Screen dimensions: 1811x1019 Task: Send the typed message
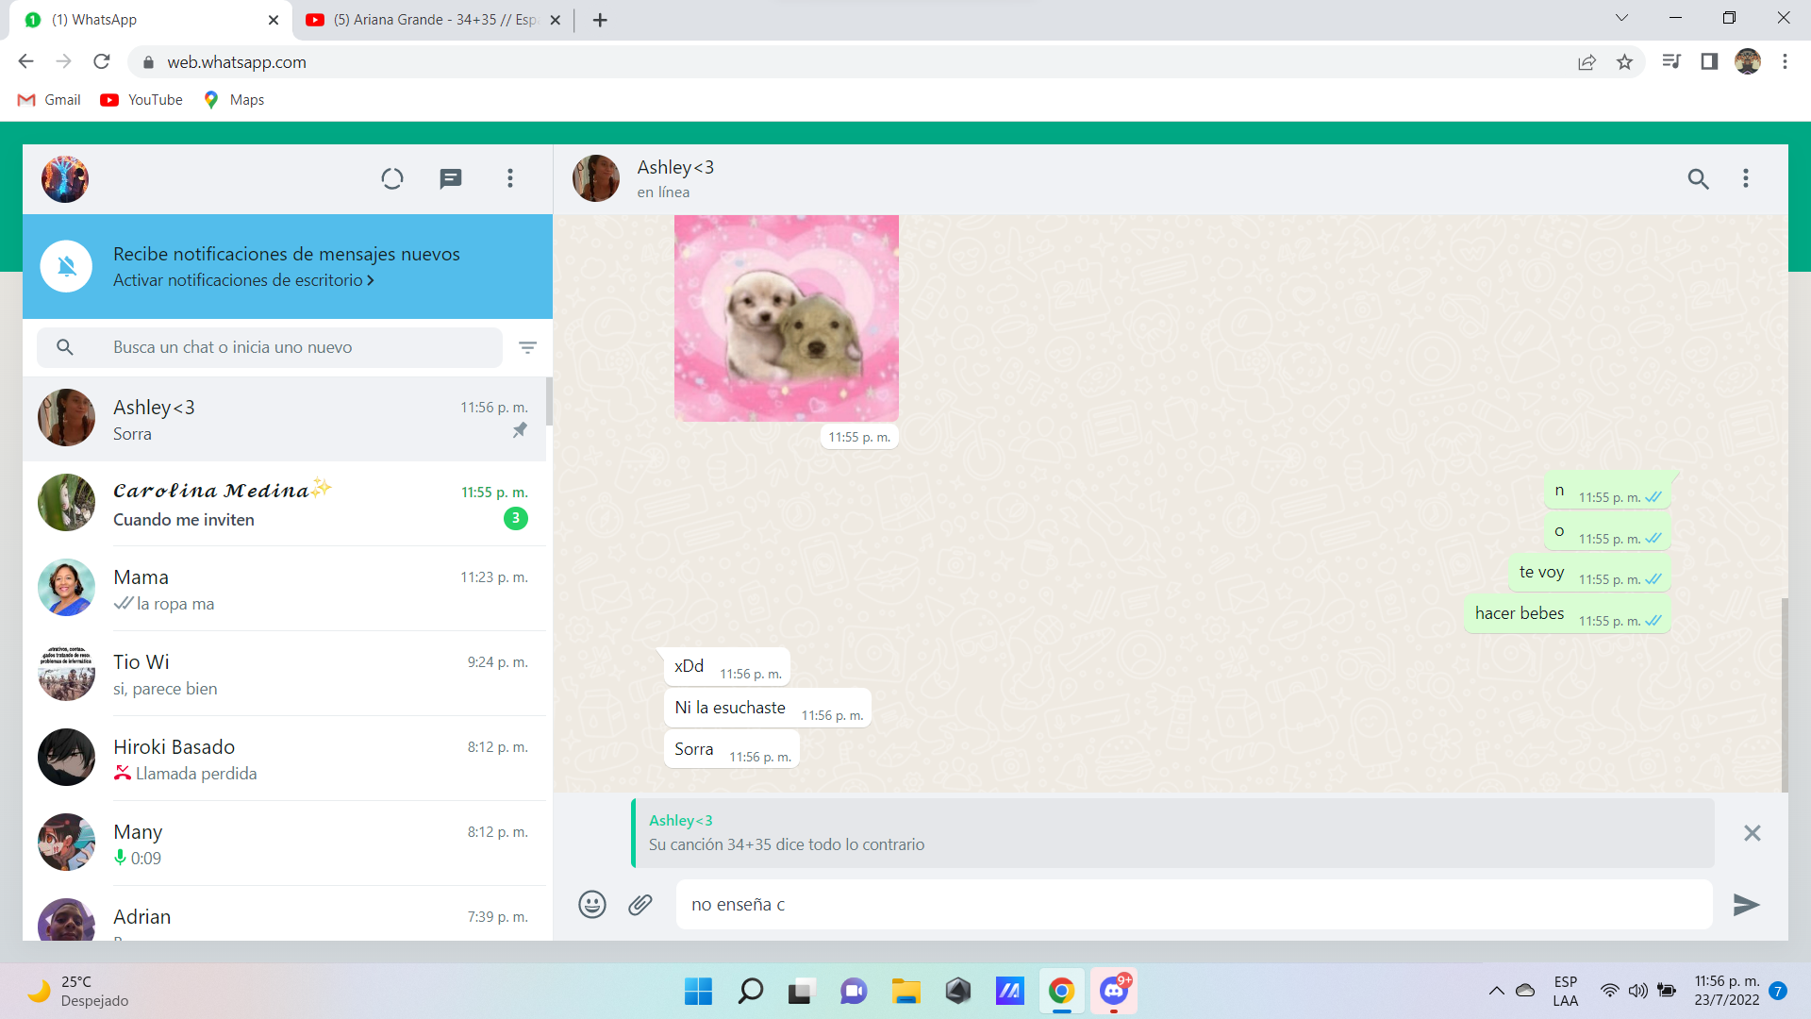pos(1746,905)
